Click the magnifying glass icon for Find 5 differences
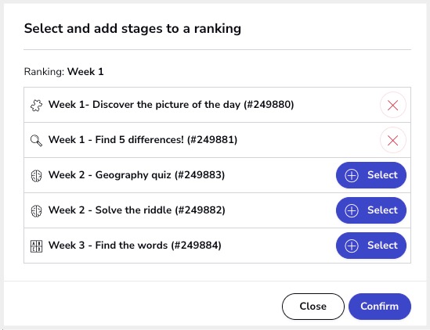430x330 pixels. click(x=36, y=141)
